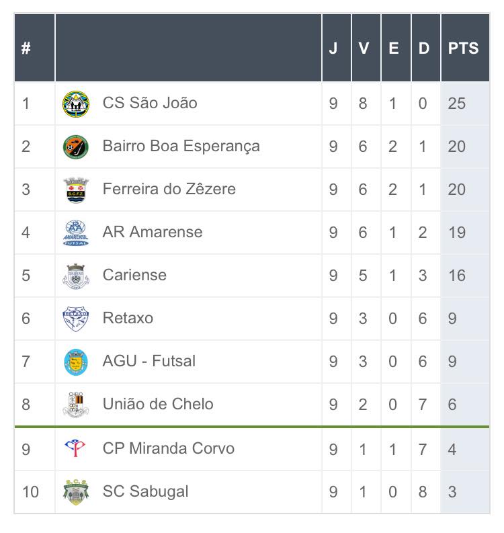
Task: Open the CS São João team link
Action: pos(150,104)
